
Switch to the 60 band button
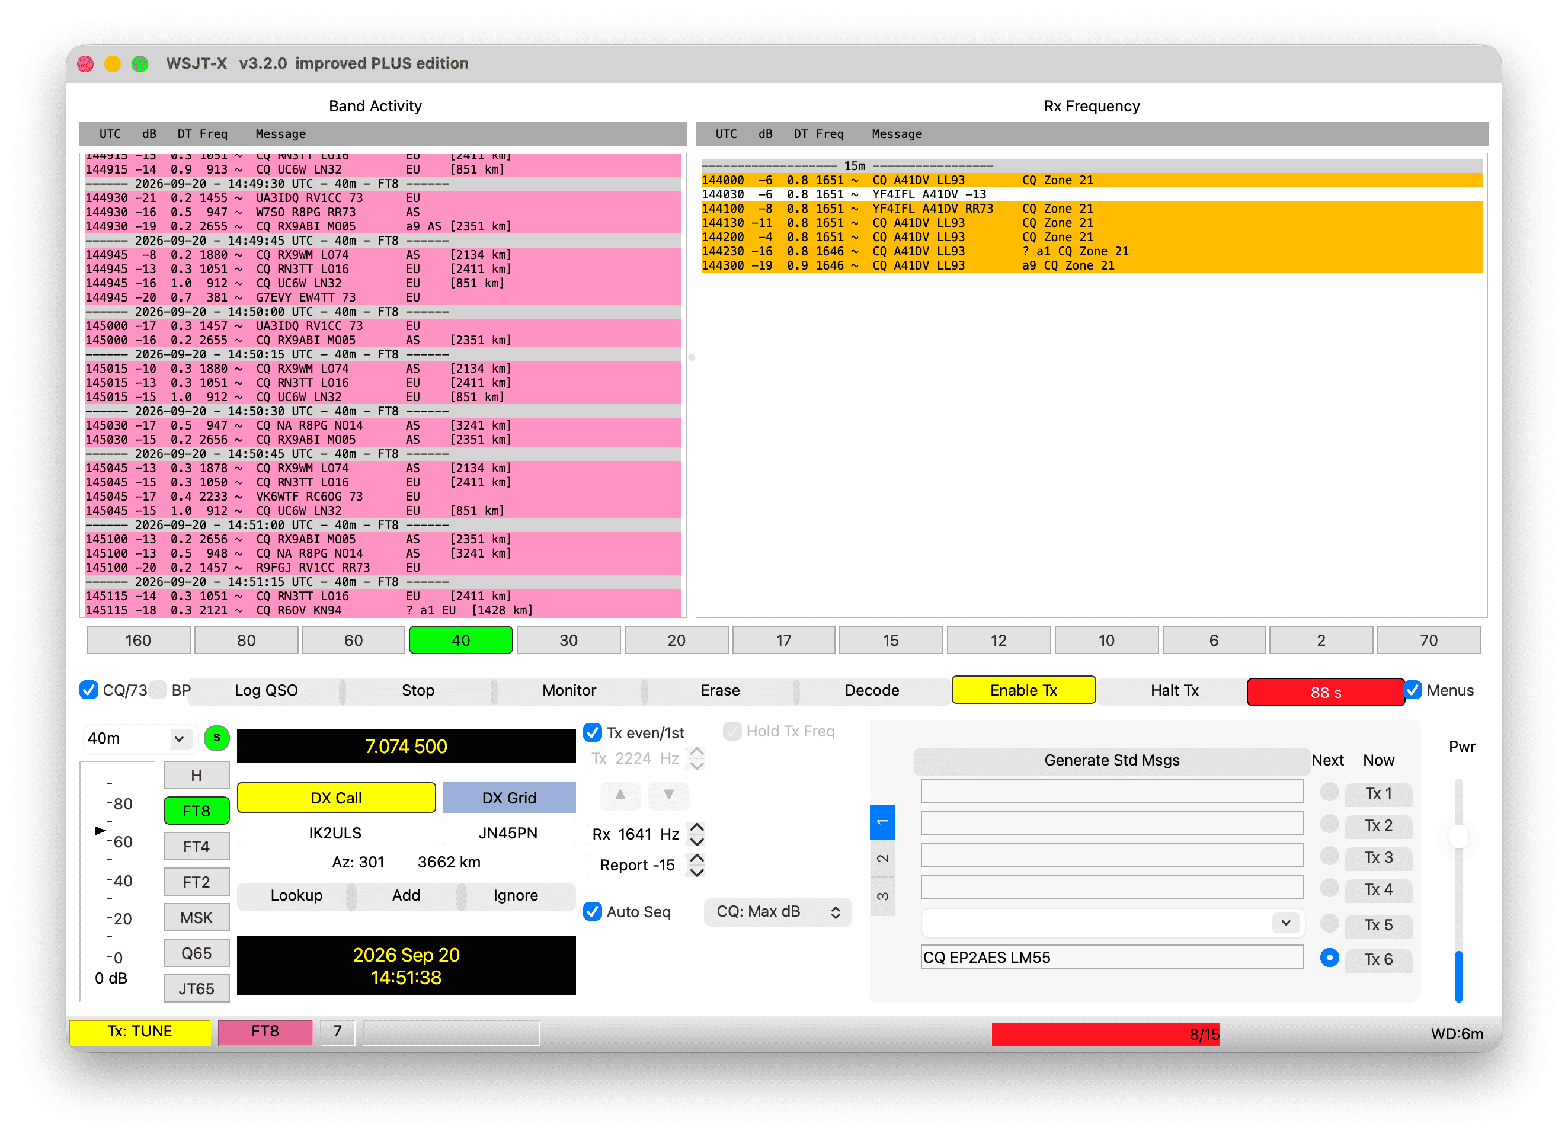click(353, 640)
